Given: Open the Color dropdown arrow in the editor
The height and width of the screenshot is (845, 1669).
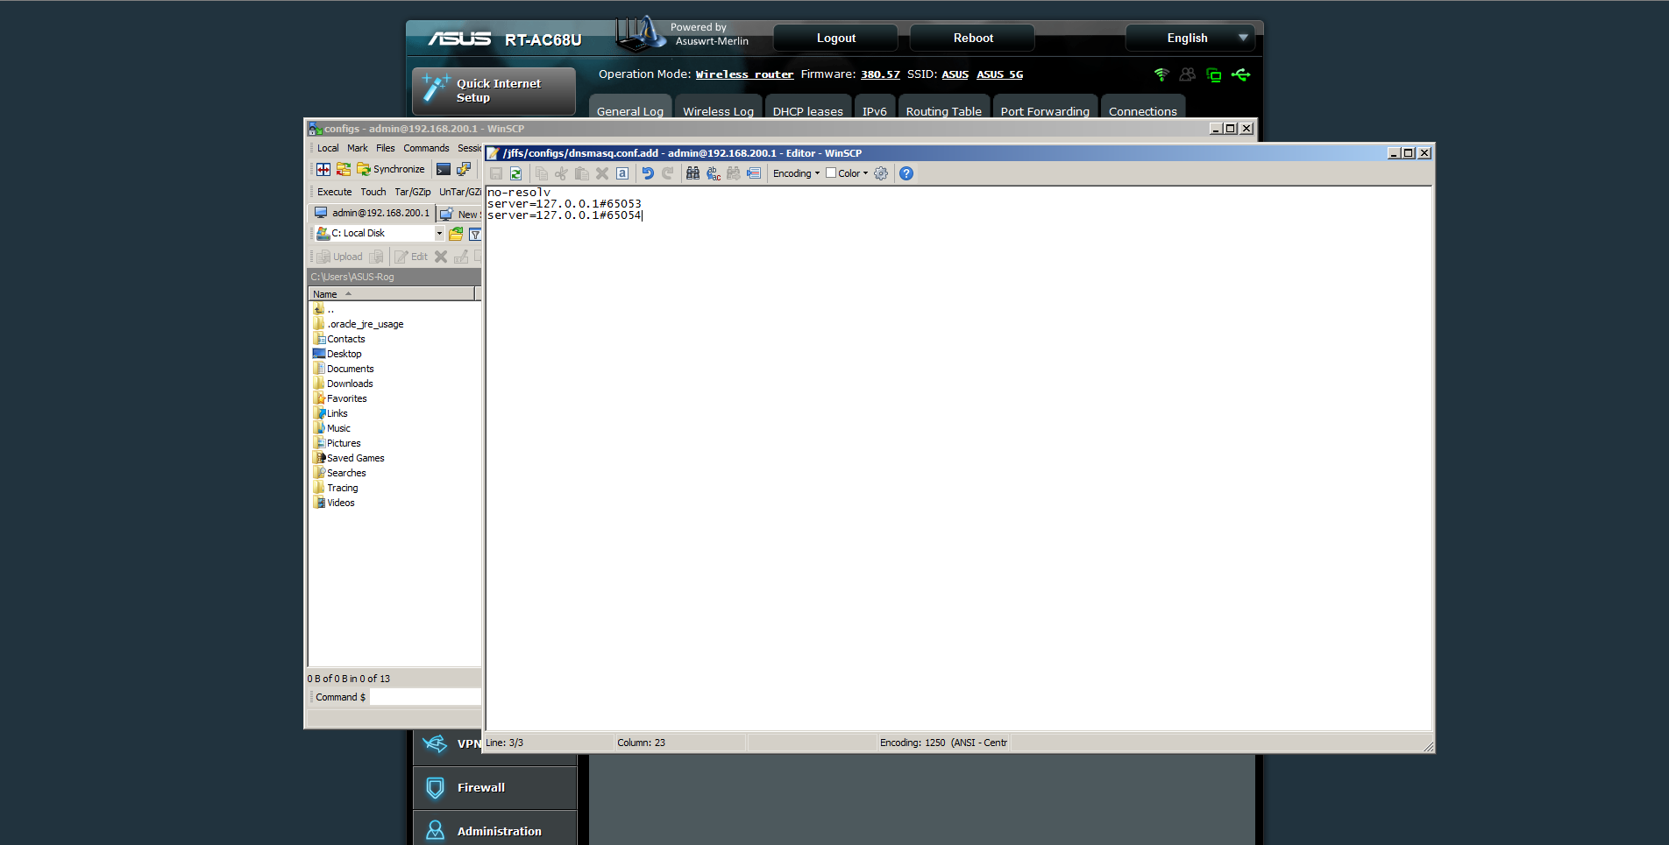Looking at the screenshot, I should (x=865, y=173).
